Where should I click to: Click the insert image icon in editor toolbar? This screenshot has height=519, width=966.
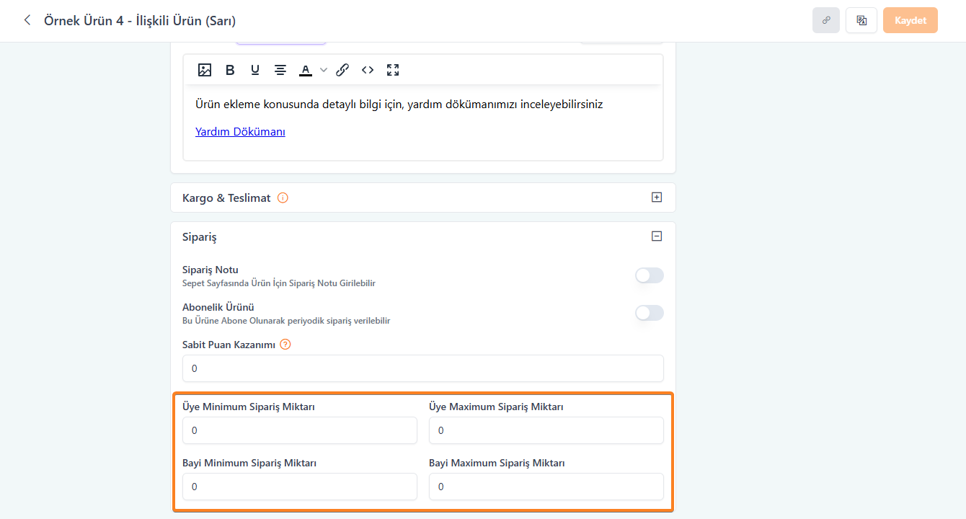pyautogui.click(x=205, y=70)
